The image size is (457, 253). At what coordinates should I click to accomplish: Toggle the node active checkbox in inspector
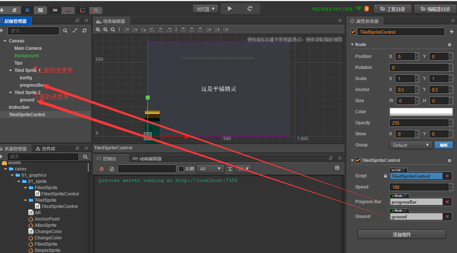click(353, 32)
